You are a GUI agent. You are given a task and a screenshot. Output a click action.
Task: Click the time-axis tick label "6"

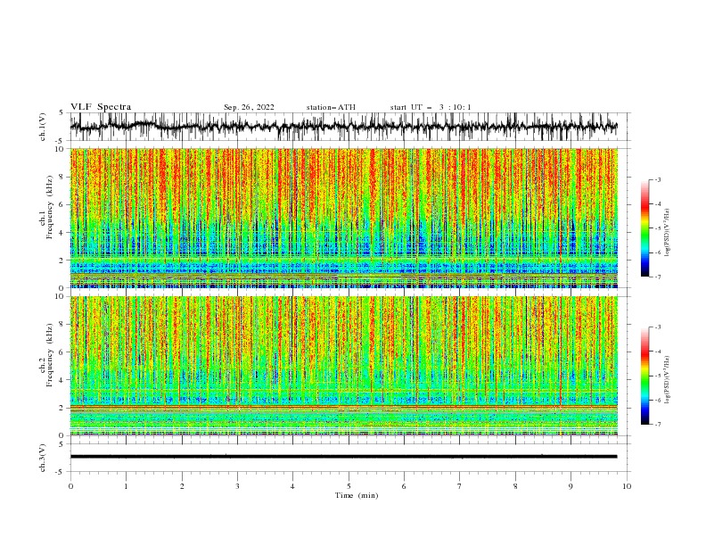404,486
